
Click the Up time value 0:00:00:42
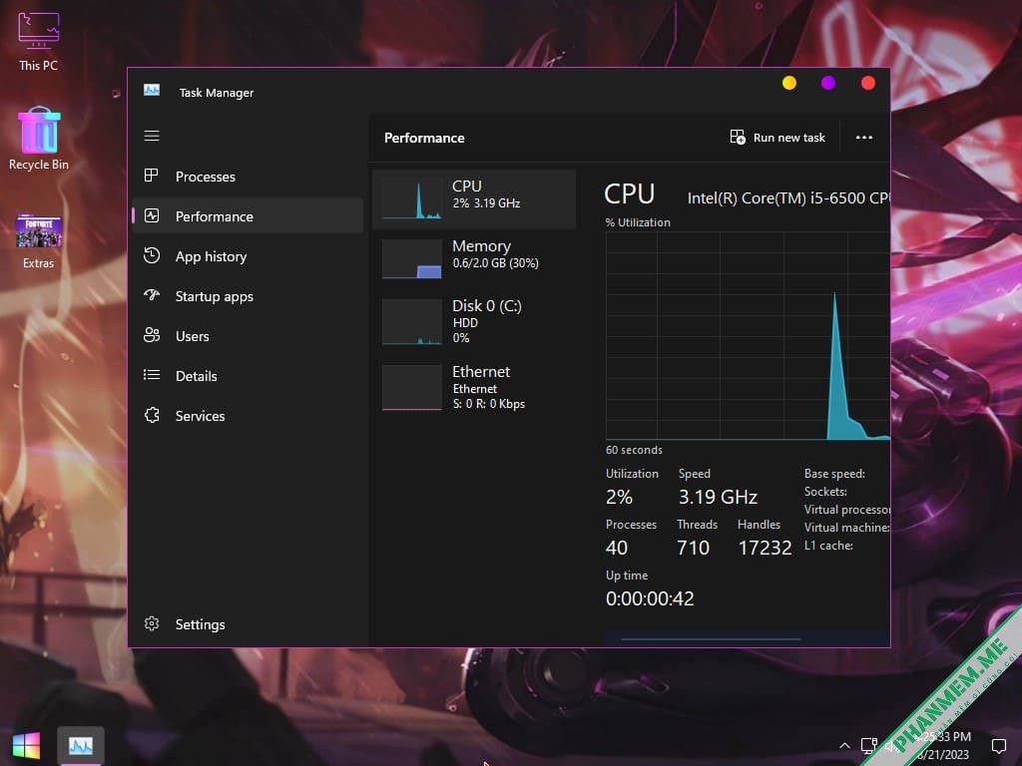click(x=650, y=598)
